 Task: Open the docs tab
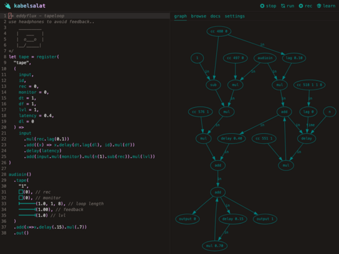tap(215, 16)
